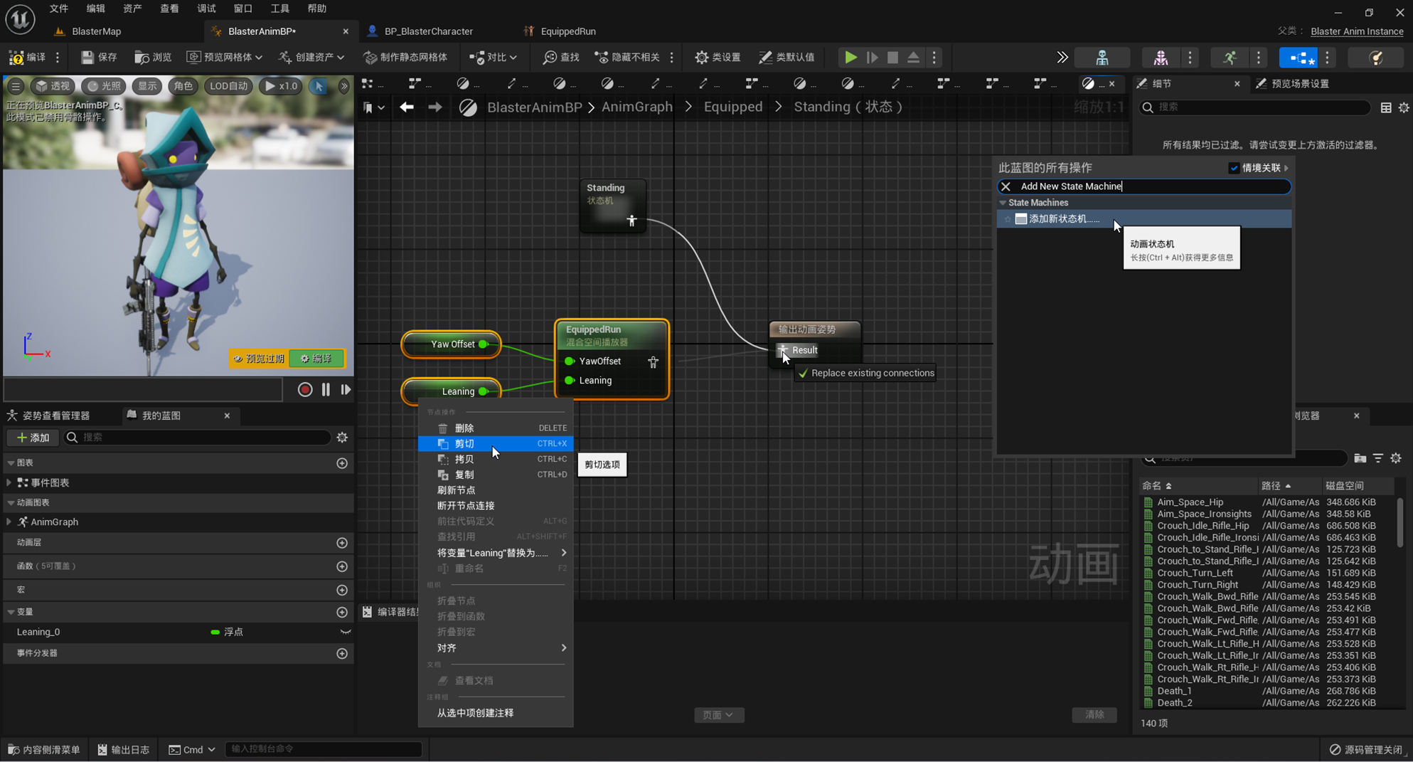The width and height of the screenshot is (1413, 762).
Task: Open 类默认值 class defaults
Action: click(787, 57)
